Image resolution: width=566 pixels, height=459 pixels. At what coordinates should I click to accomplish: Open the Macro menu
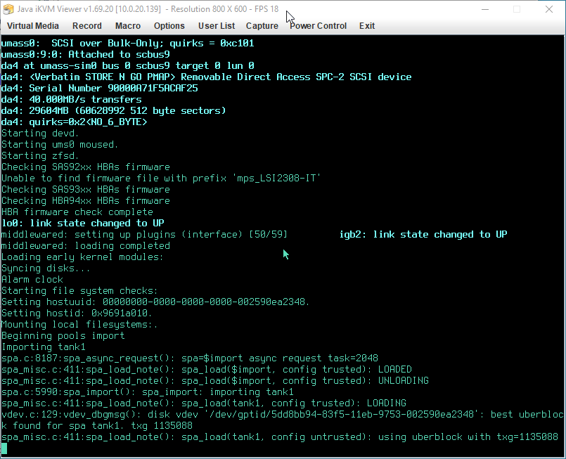pyautogui.click(x=128, y=26)
